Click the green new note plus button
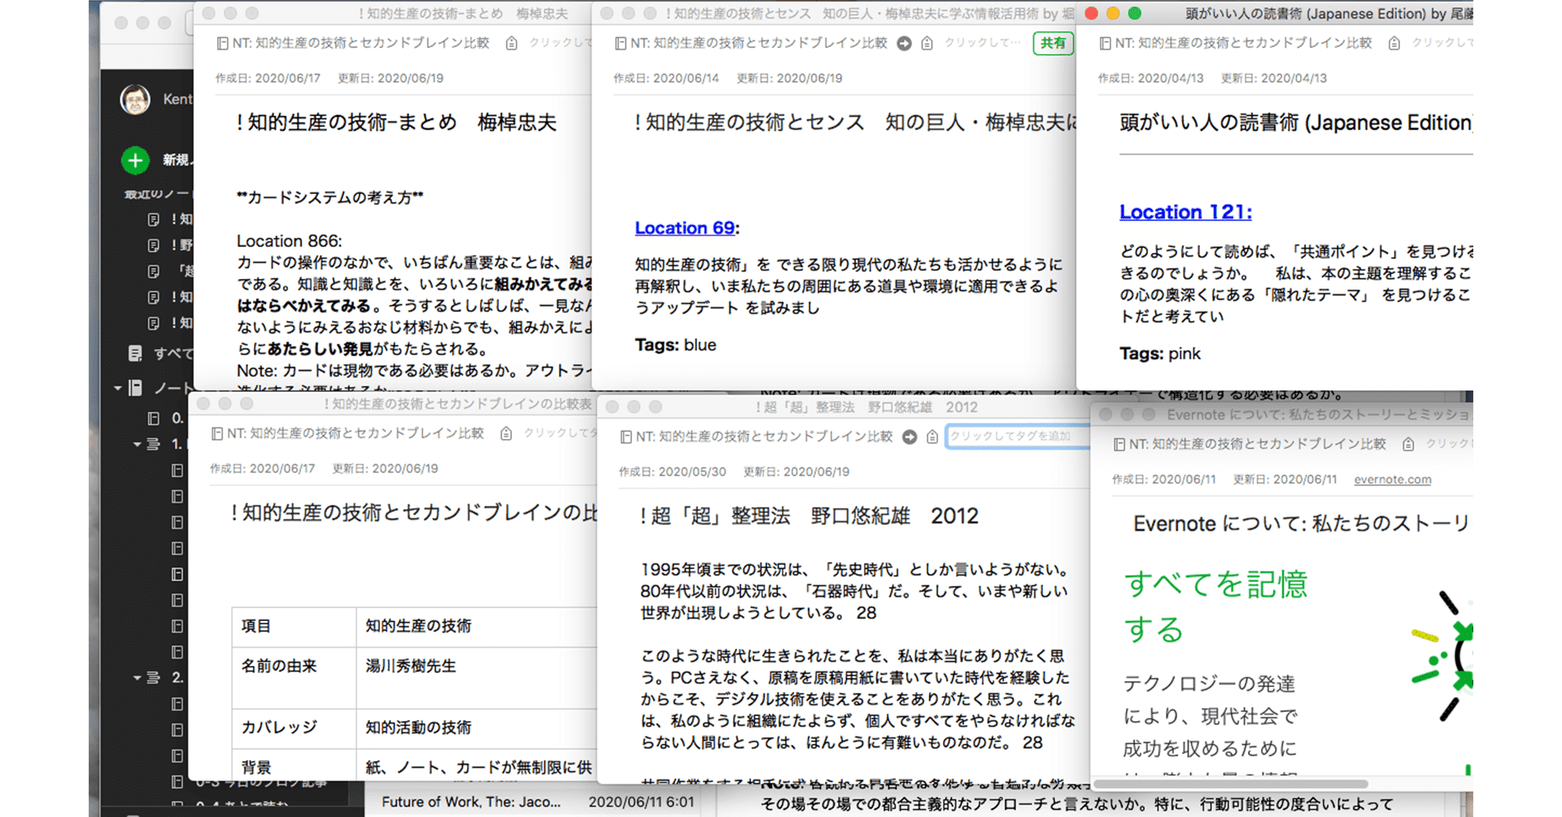The height and width of the screenshot is (817, 1562). point(135,160)
